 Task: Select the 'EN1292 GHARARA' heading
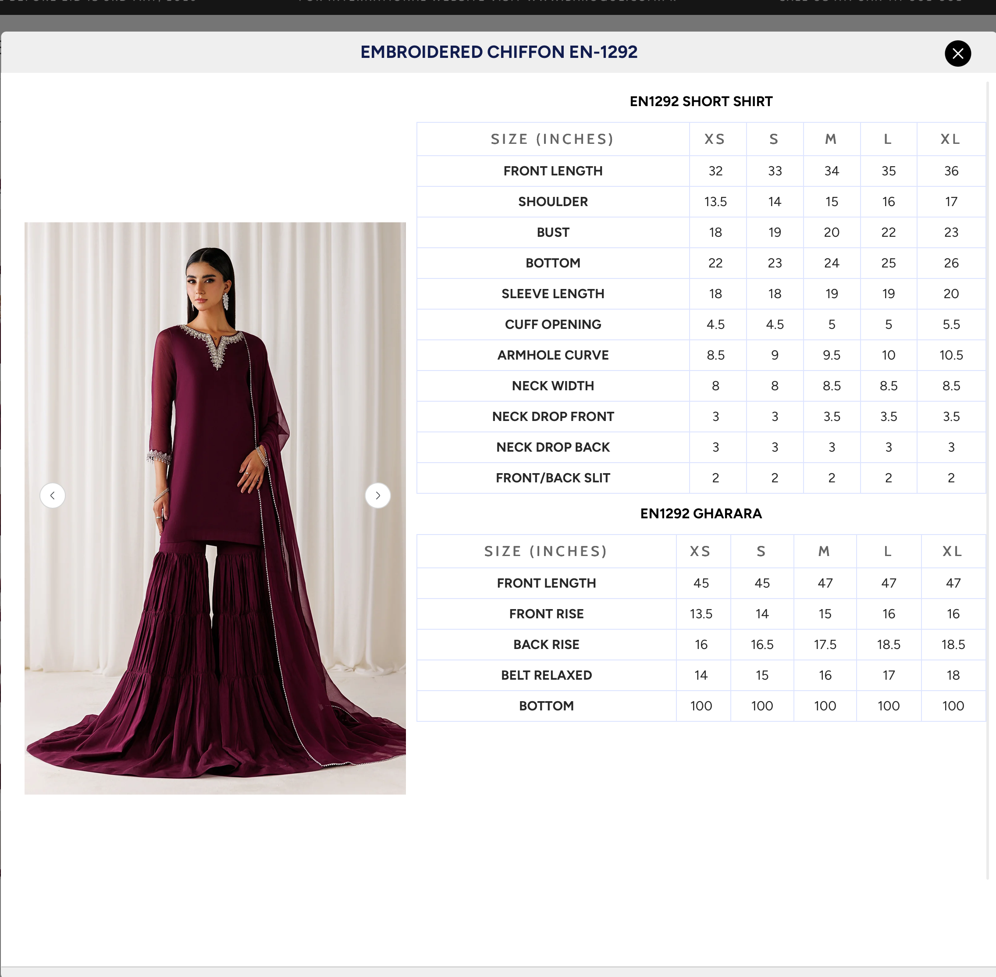[701, 513]
